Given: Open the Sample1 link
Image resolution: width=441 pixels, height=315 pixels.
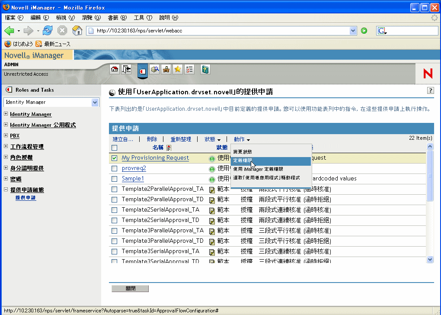Looking at the screenshot, I should pos(133,178).
